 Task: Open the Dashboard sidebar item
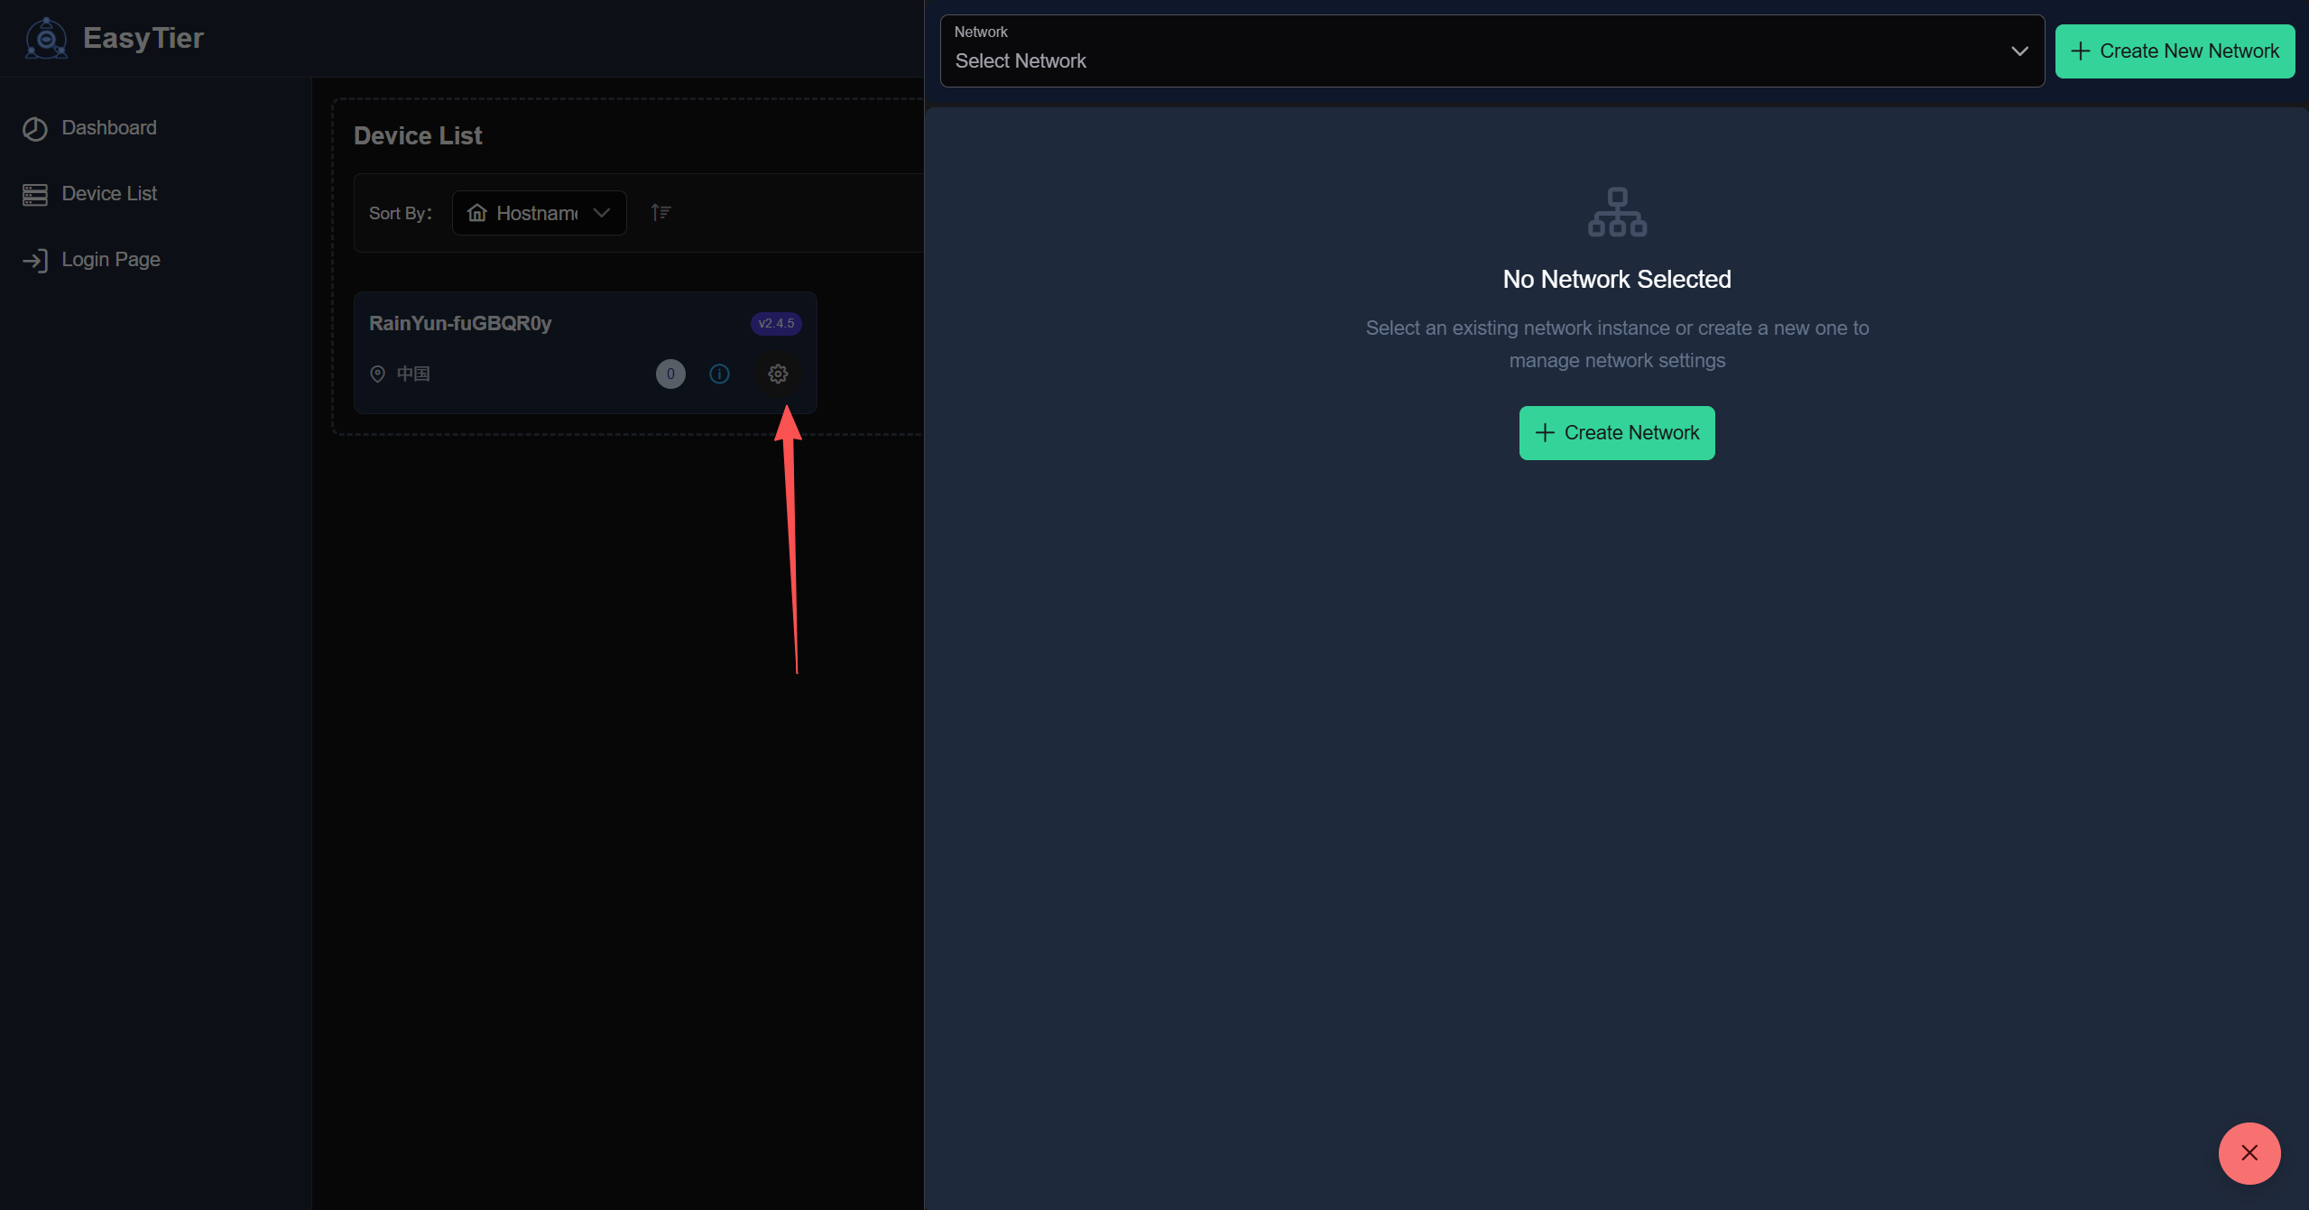(x=108, y=128)
